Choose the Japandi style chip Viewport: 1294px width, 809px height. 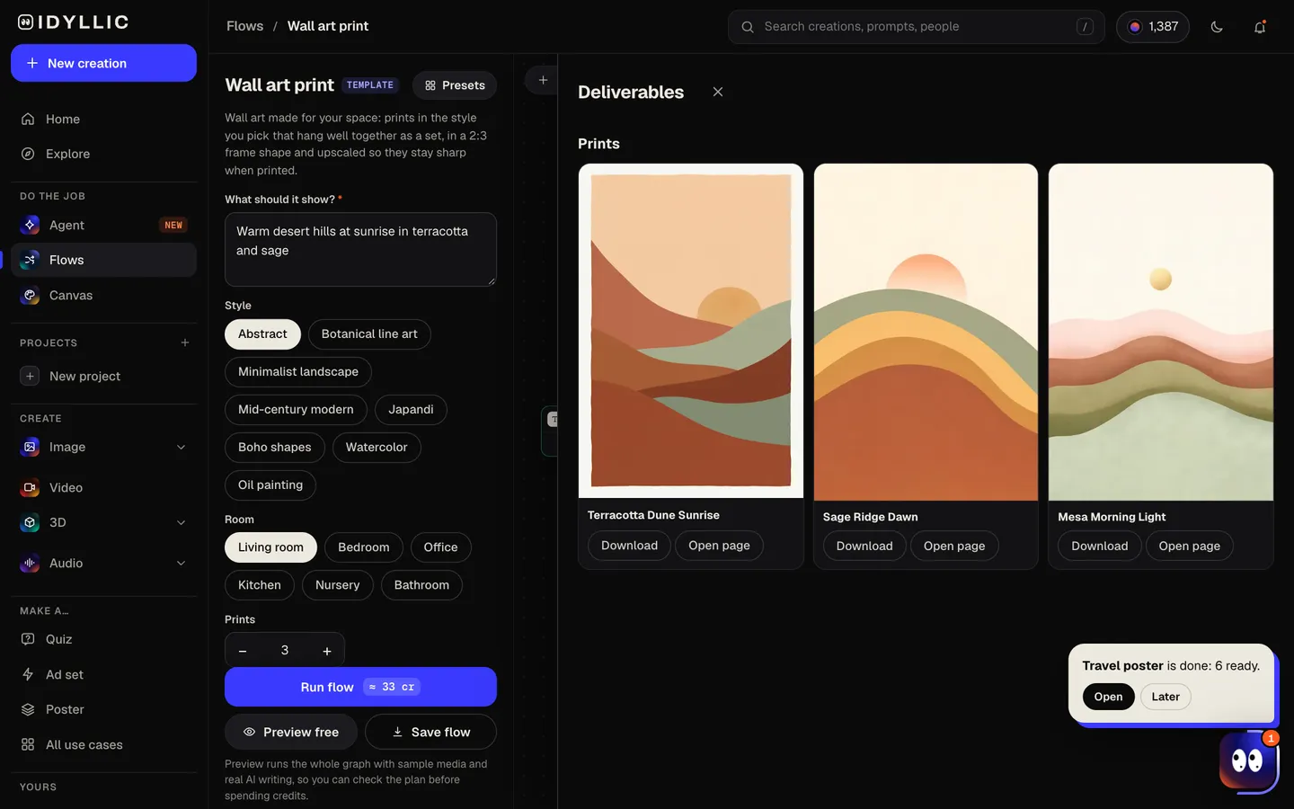(x=411, y=409)
